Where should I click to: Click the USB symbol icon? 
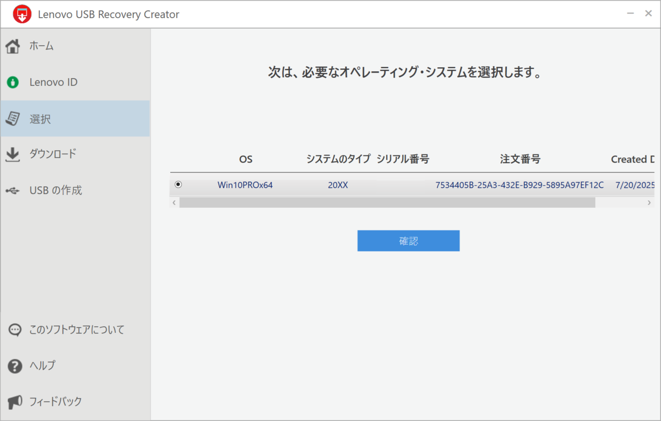(13, 191)
